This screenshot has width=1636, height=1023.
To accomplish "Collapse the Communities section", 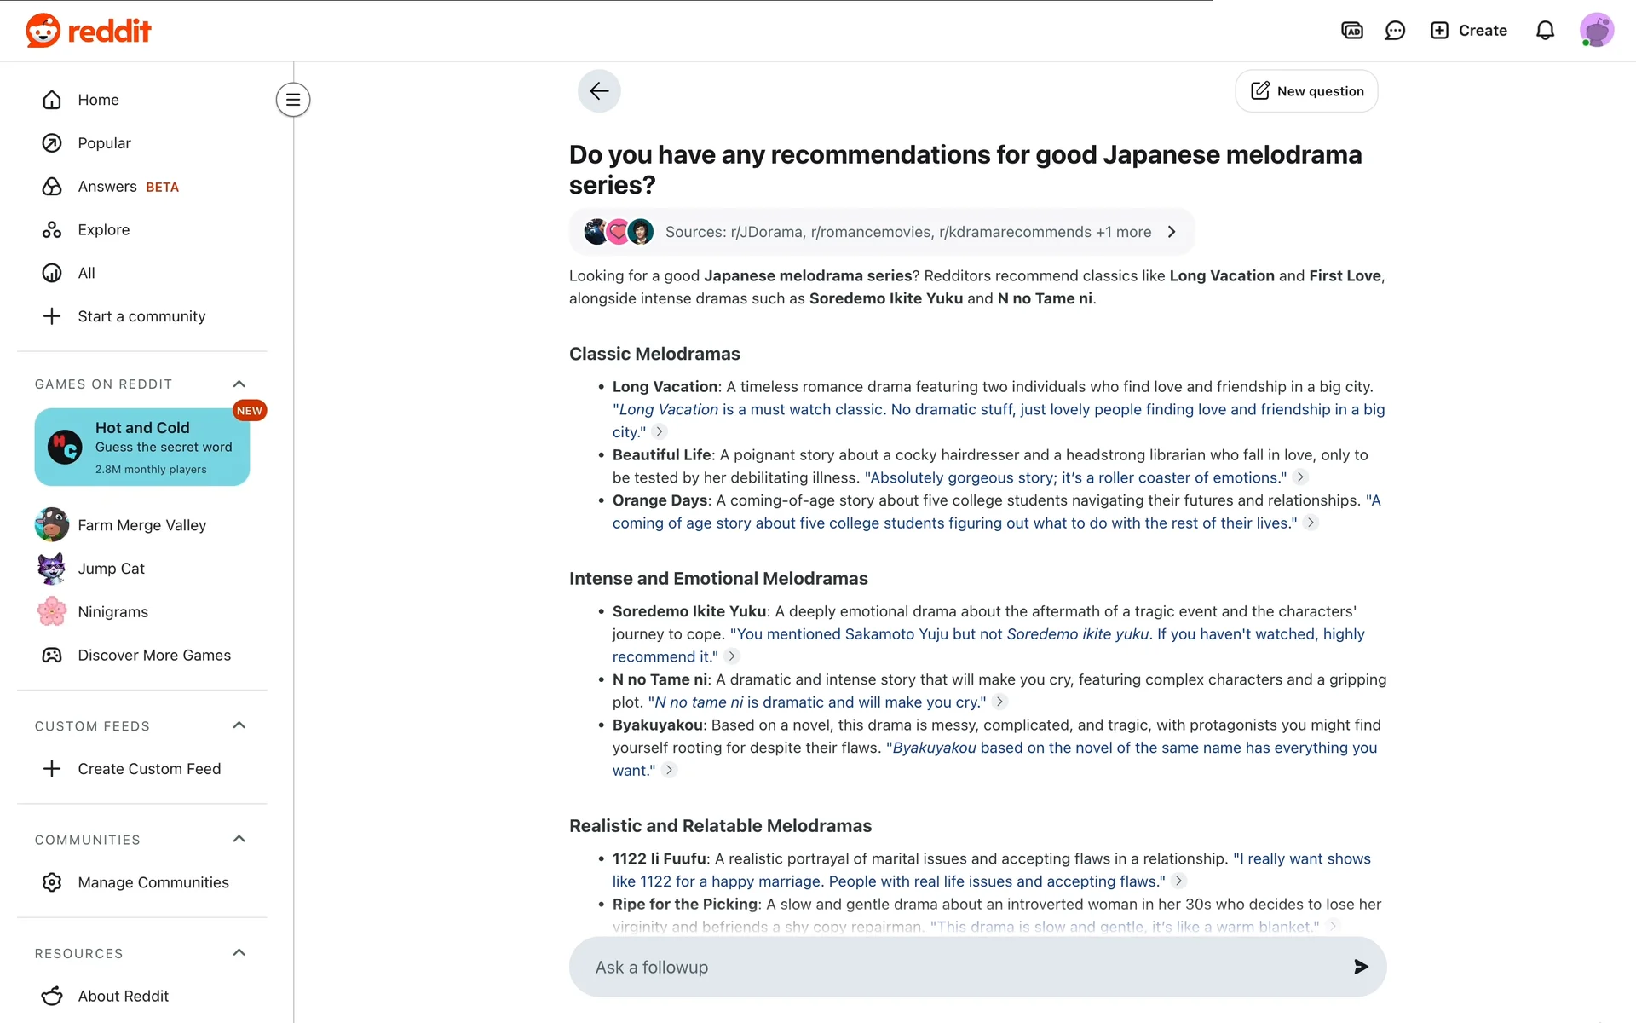I will point(239,839).
